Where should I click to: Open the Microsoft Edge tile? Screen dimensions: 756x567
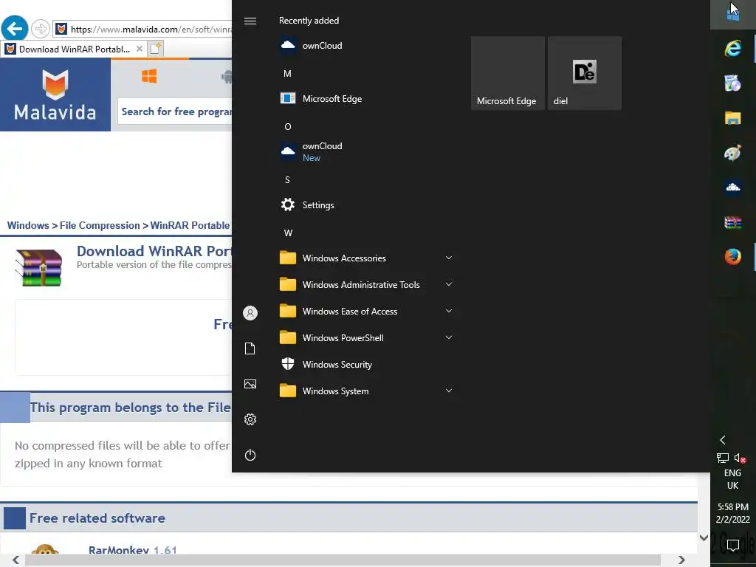[x=508, y=73]
